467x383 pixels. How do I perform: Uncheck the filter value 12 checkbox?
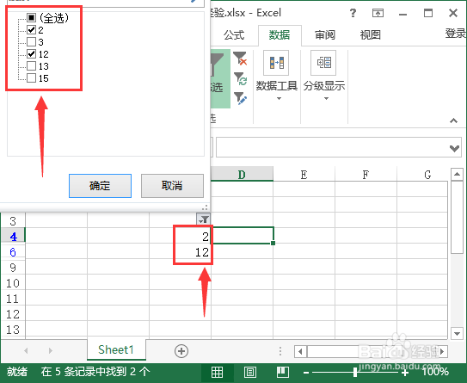click(x=32, y=53)
